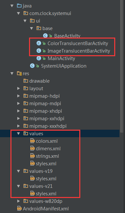Click the AndroidManifest.xml file icon
Viewport: 125px width, 213px height.
click(19, 208)
